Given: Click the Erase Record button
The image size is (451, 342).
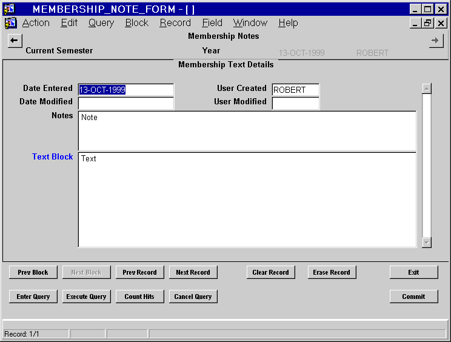Looking at the screenshot, I should 332,272.
